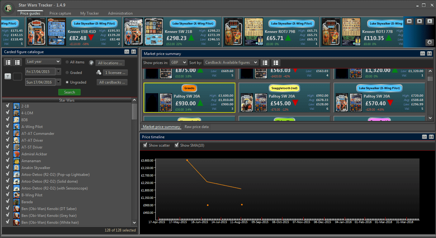Image resolution: width=436 pixels, height=238 pixels.
Task: Open end date picker for 17/04/2016
Action: 59,82
